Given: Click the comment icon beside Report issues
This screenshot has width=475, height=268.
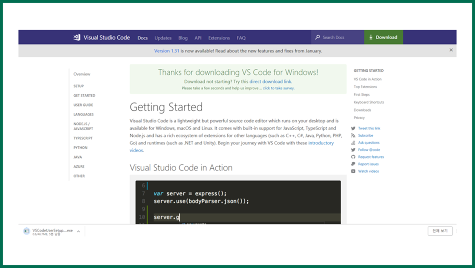Looking at the screenshot, I should tap(353, 164).
